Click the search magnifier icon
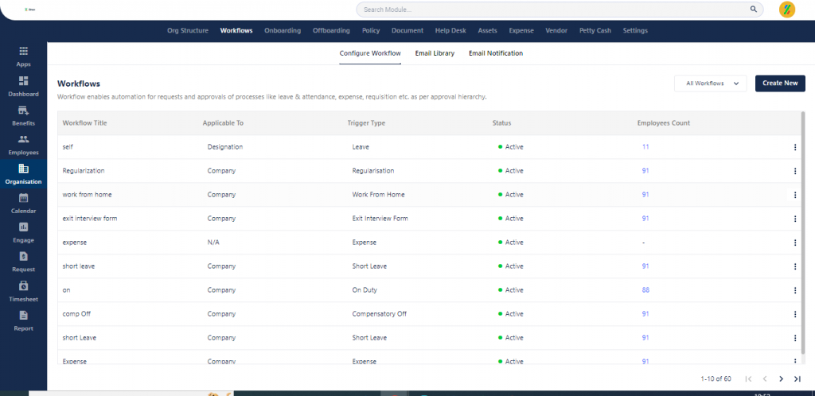Screen dimensions: 815x396 [x=753, y=10]
